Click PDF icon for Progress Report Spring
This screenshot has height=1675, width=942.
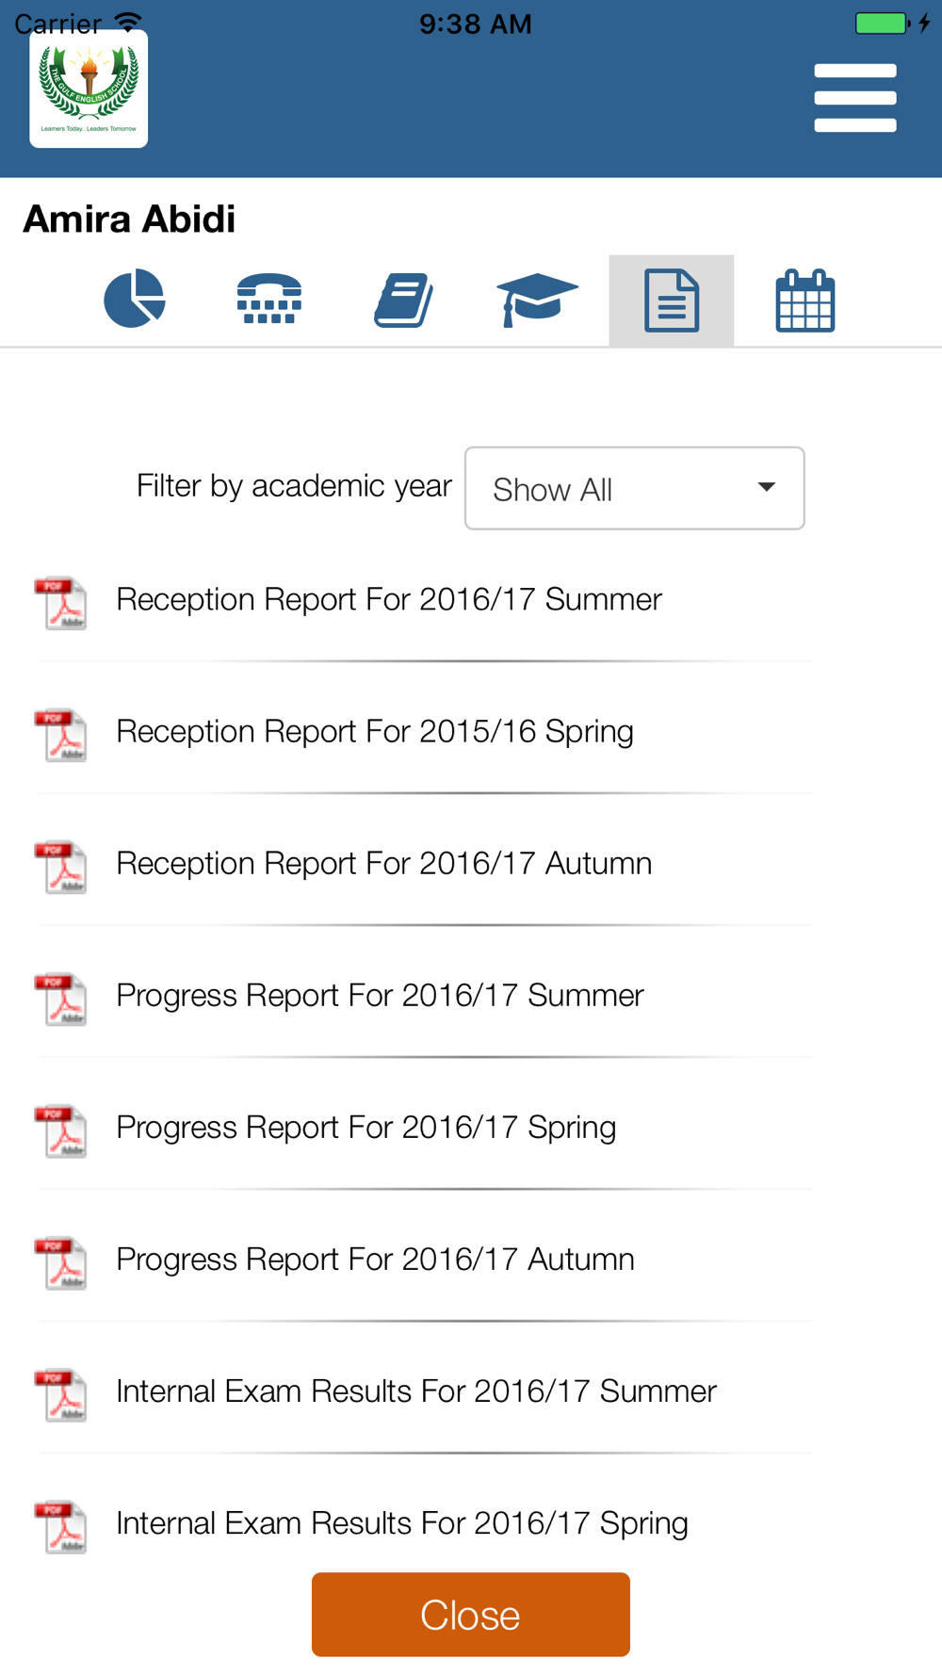coord(61,1130)
